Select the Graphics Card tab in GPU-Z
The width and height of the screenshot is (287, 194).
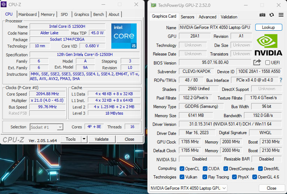pyautogui.click(x=164, y=16)
